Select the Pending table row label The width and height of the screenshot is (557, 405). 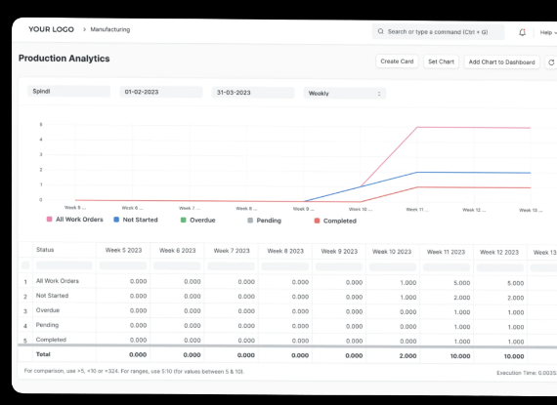point(47,325)
